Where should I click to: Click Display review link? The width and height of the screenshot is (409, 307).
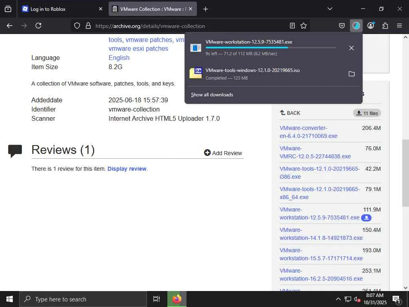(x=127, y=169)
